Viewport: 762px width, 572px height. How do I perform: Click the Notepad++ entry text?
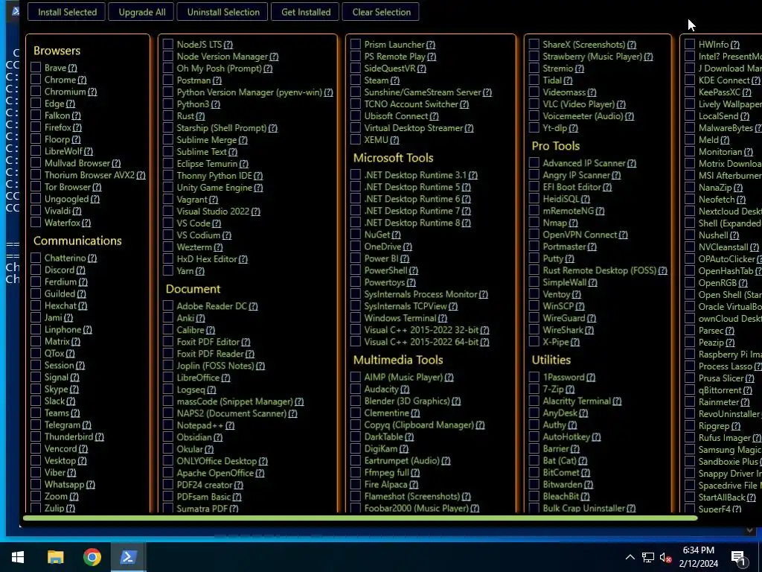pos(200,425)
